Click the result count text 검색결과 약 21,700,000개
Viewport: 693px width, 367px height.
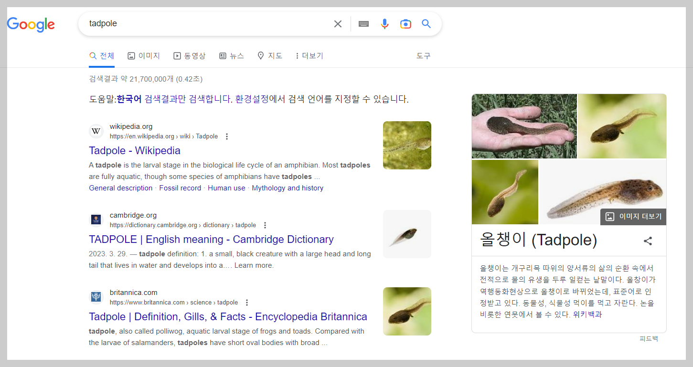tap(131, 79)
